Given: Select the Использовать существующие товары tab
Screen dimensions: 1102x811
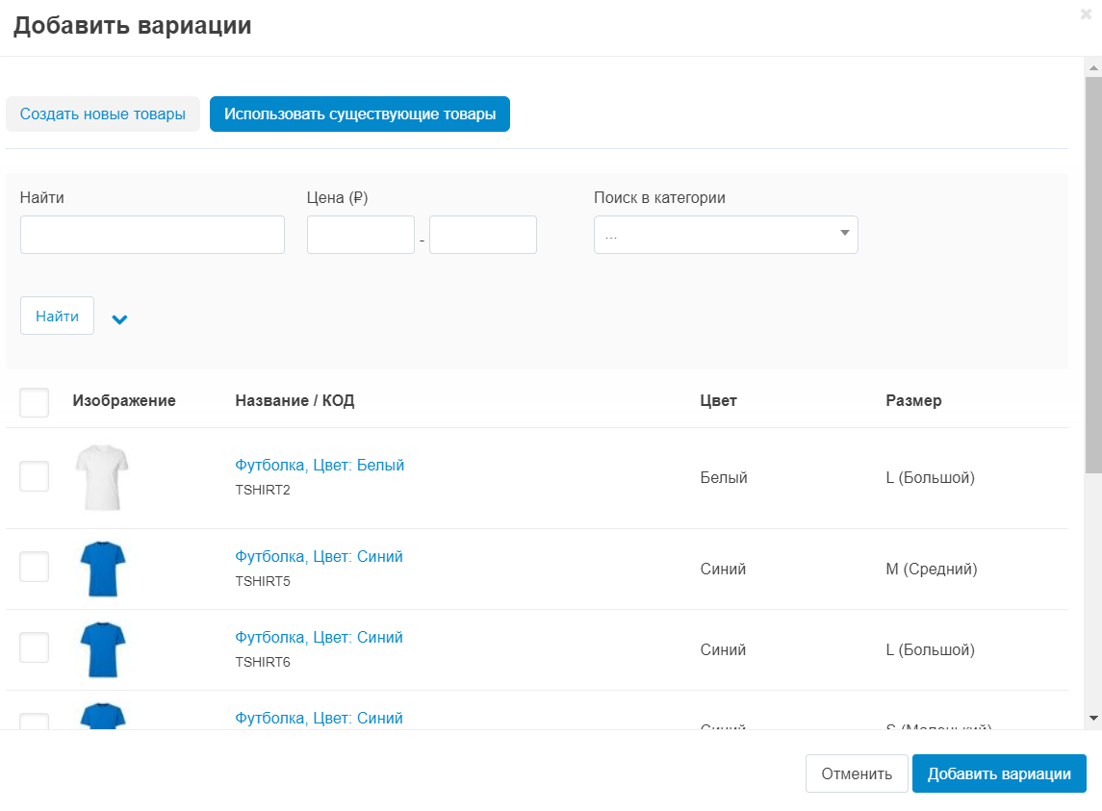Looking at the screenshot, I should [x=360, y=114].
